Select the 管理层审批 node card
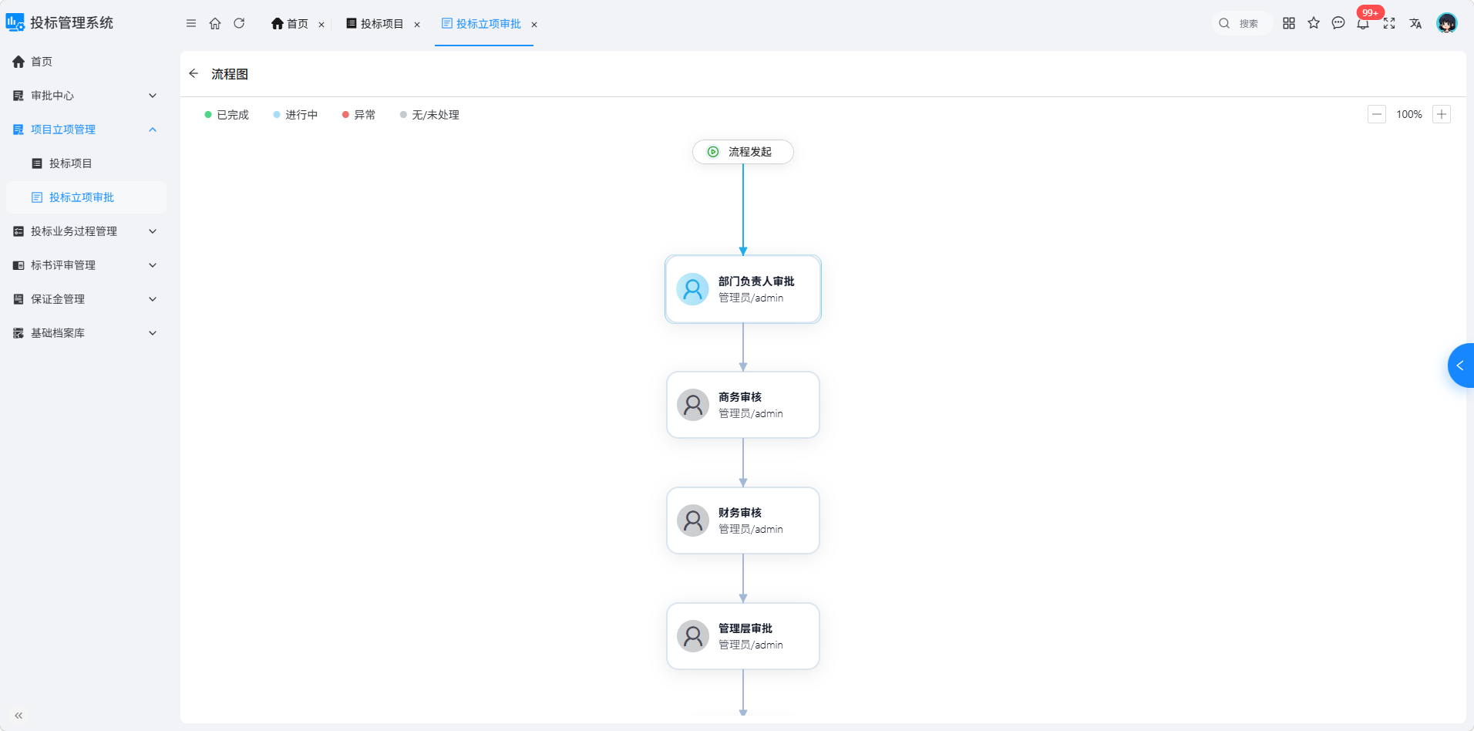The width and height of the screenshot is (1474, 731). click(x=743, y=636)
